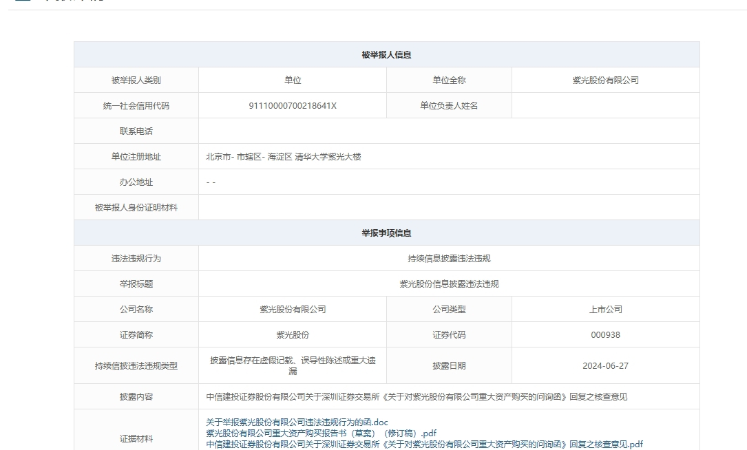Click the 举报标题 label
Screen dimensions: 747x450
point(136,283)
